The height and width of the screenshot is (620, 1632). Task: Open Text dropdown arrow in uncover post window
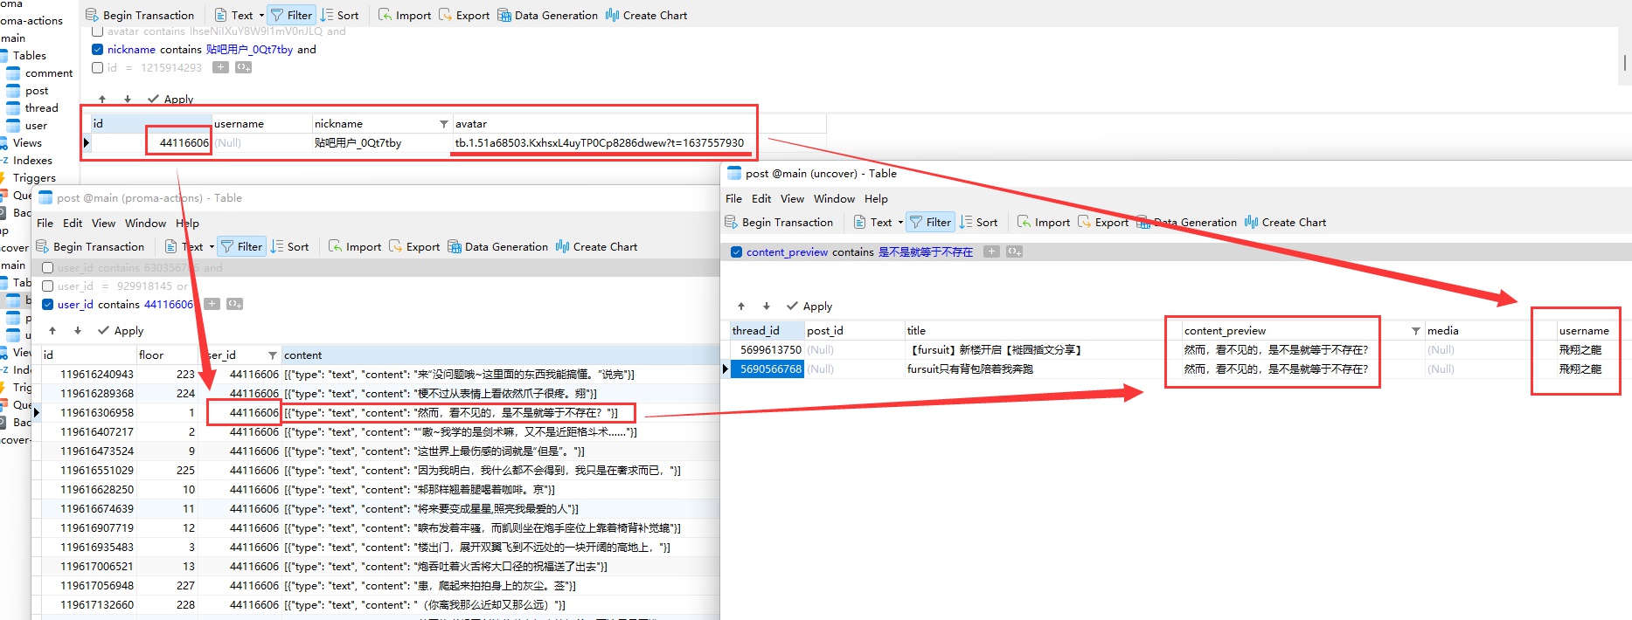click(900, 223)
